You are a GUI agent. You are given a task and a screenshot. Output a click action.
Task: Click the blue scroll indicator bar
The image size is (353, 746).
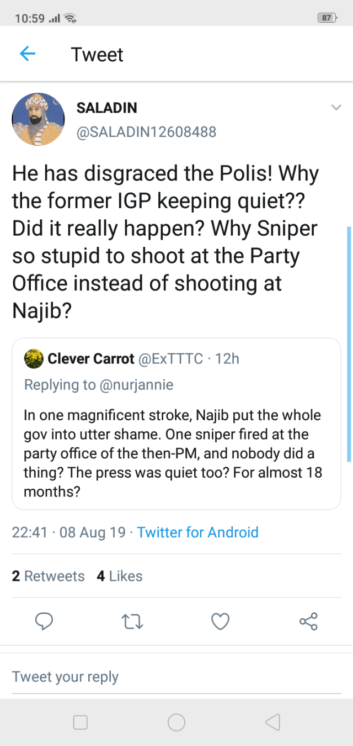click(349, 343)
